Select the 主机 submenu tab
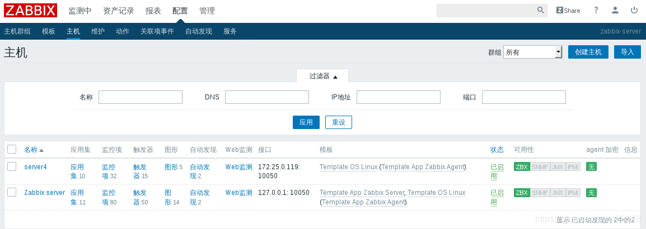Image resolution: width=646 pixels, height=229 pixels. pyautogui.click(x=73, y=31)
